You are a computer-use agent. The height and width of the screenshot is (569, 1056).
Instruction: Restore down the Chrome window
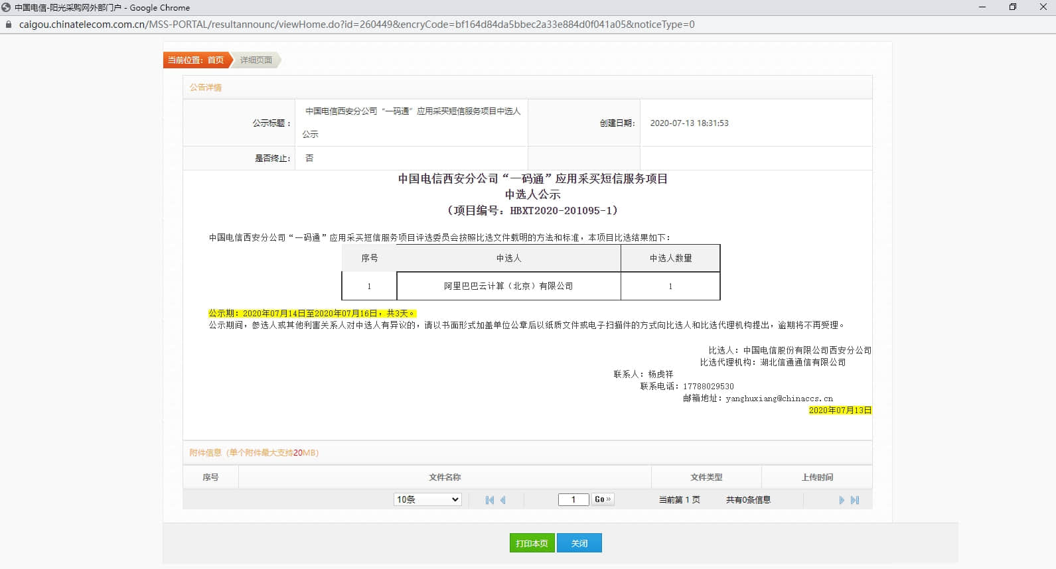point(1013,7)
